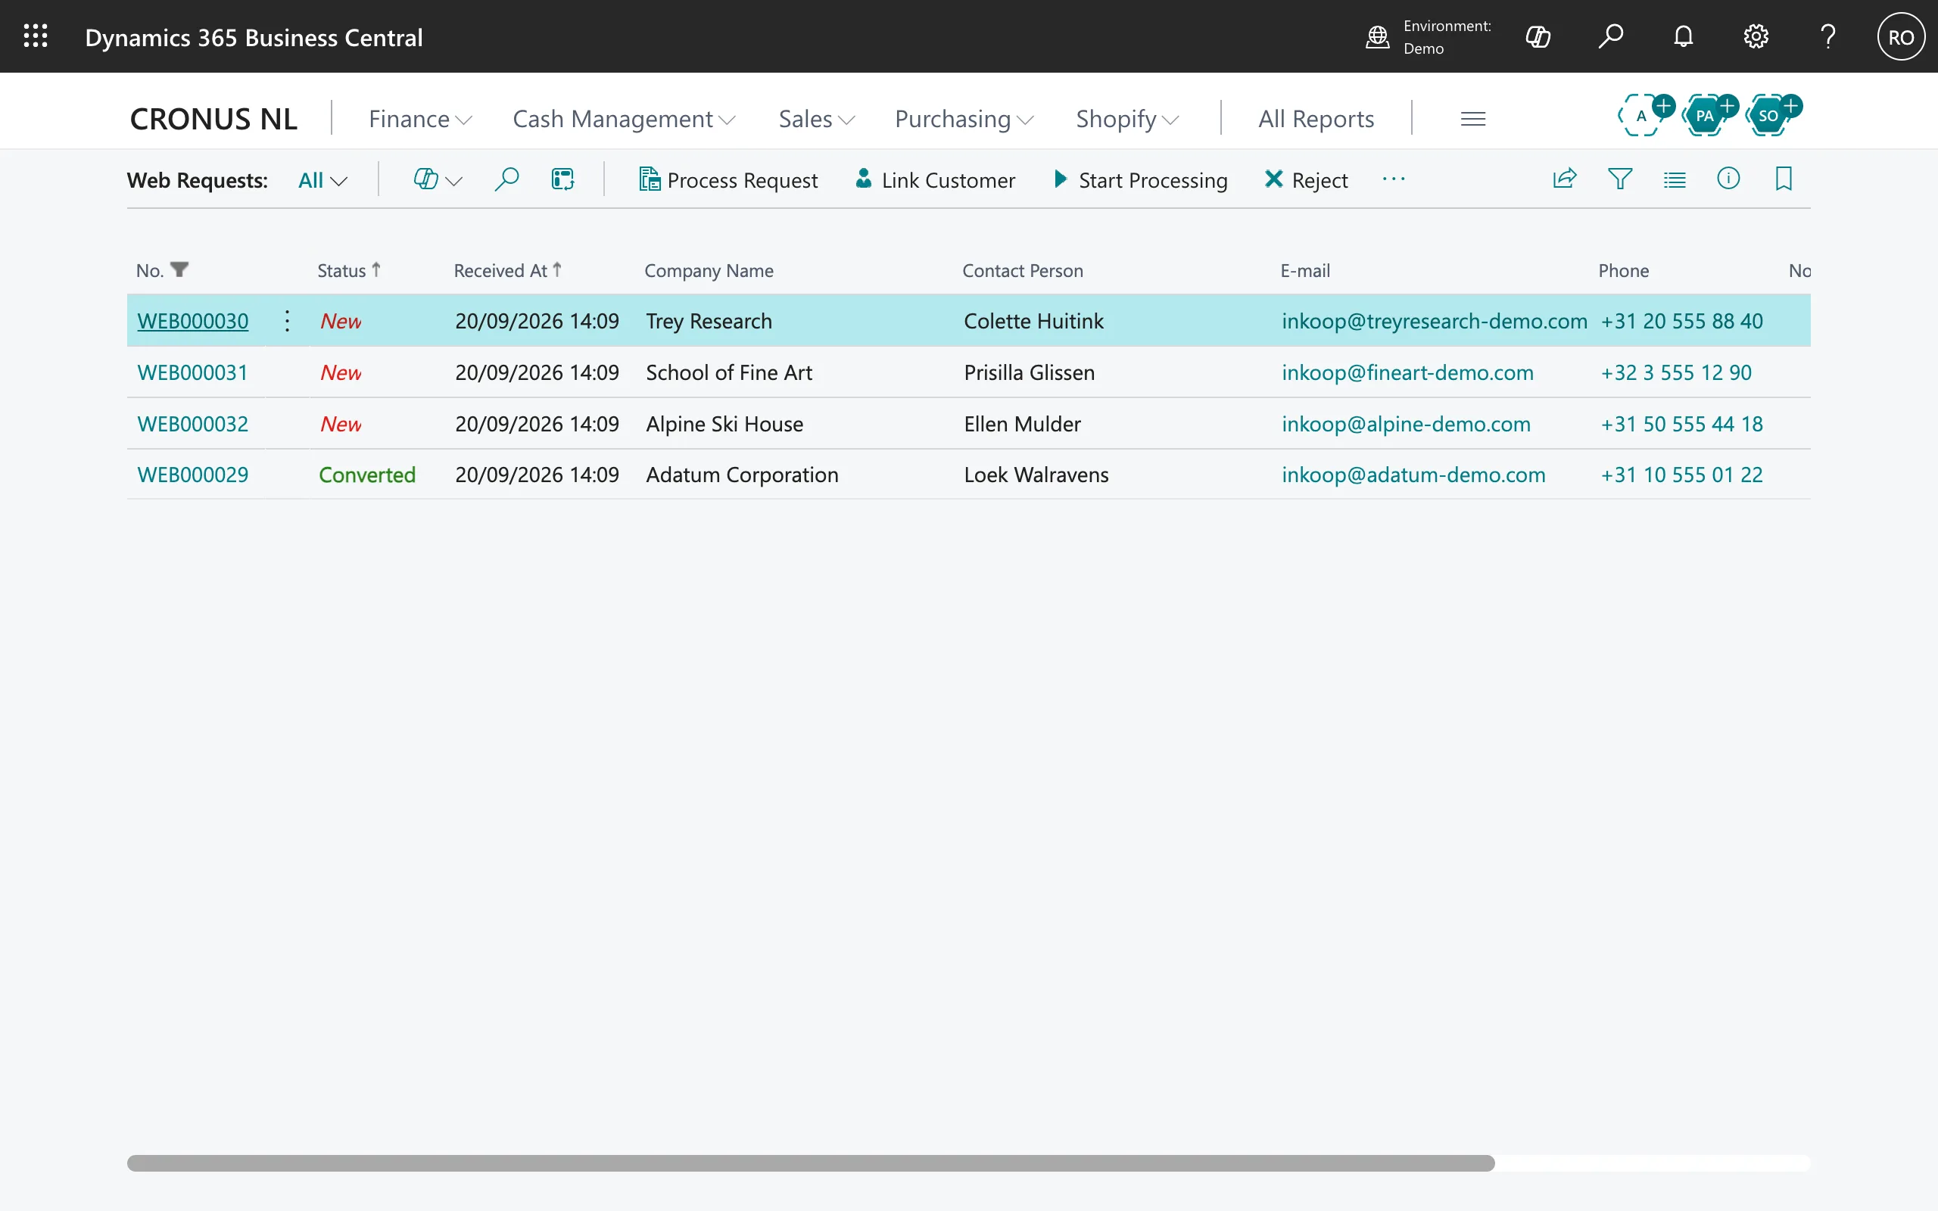Viewport: 1938px width, 1211px height.
Task: Reject the selected web request
Action: pos(1306,180)
